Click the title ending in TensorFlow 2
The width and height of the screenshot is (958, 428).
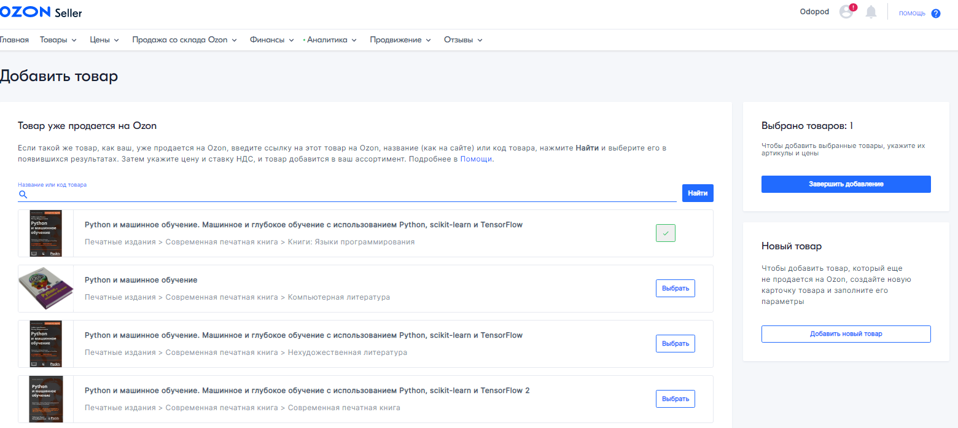[307, 391]
